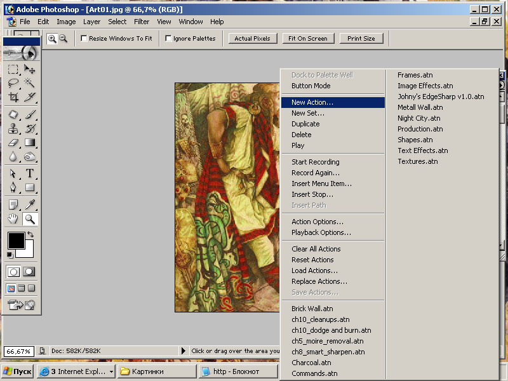
Task: Select the Move tool
Action: point(30,69)
